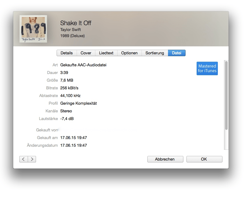This screenshot has width=252, height=198.
Task: Click the Art label
Action: (55, 65)
